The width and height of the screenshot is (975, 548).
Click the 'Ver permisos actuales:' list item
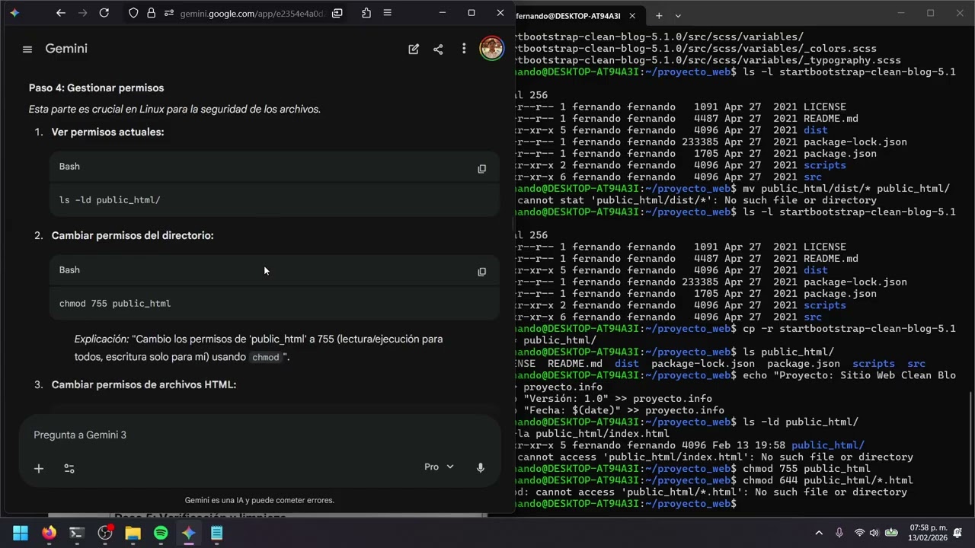[x=107, y=132]
